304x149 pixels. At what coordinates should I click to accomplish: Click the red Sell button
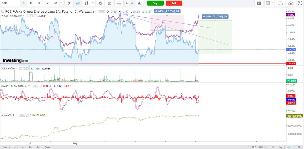point(174,3)
